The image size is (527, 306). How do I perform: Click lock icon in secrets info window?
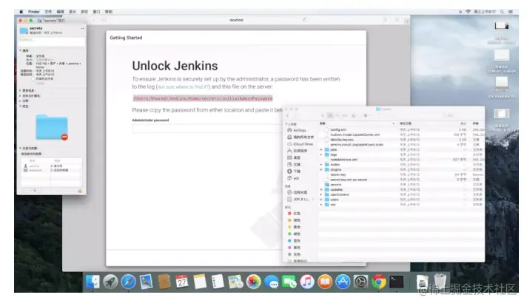pos(80,191)
